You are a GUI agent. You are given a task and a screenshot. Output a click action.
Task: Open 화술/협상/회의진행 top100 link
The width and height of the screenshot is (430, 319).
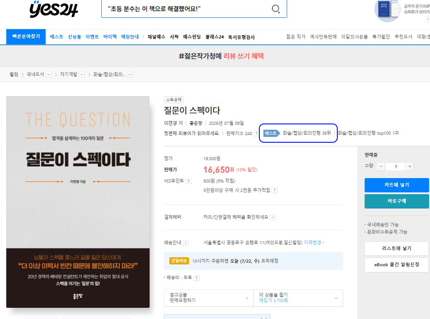pos(368,133)
